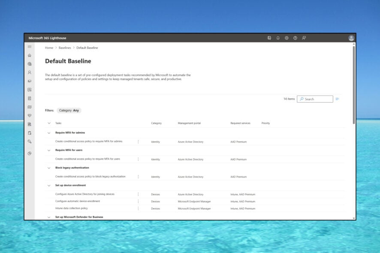Viewport: 380px width, 253px height.
Task: Open more options for joining devices task
Action: point(138,194)
